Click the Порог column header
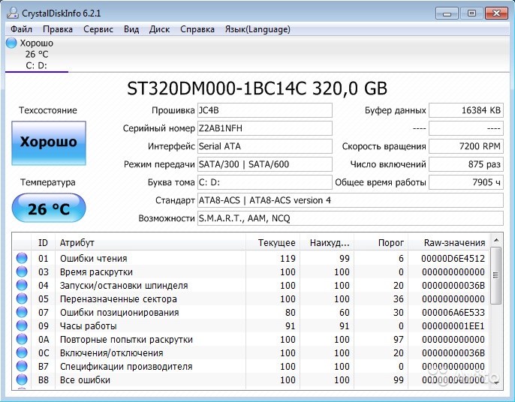The width and height of the screenshot is (515, 402). [381, 242]
